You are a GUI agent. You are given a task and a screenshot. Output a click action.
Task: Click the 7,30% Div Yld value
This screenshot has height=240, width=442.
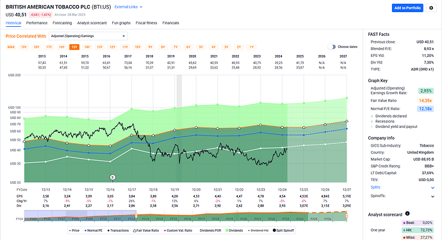point(429,63)
